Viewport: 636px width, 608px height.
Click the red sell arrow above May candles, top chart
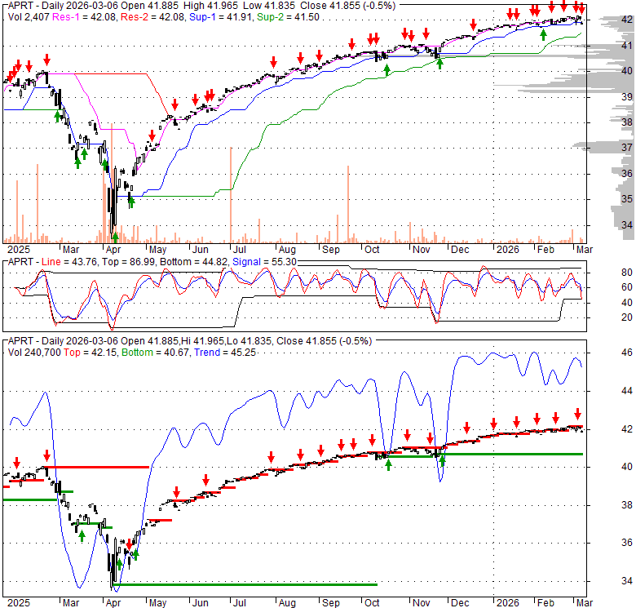coord(152,135)
